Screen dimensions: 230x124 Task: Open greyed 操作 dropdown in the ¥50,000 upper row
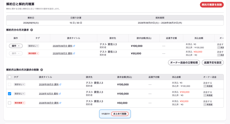tap(16, 54)
